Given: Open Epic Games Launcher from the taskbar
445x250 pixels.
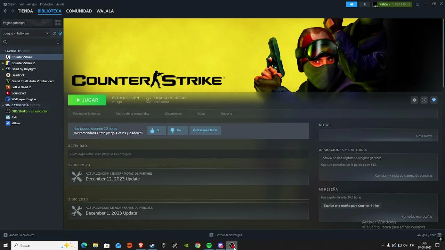Looking at the screenshot, I should click(x=163, y=245).
